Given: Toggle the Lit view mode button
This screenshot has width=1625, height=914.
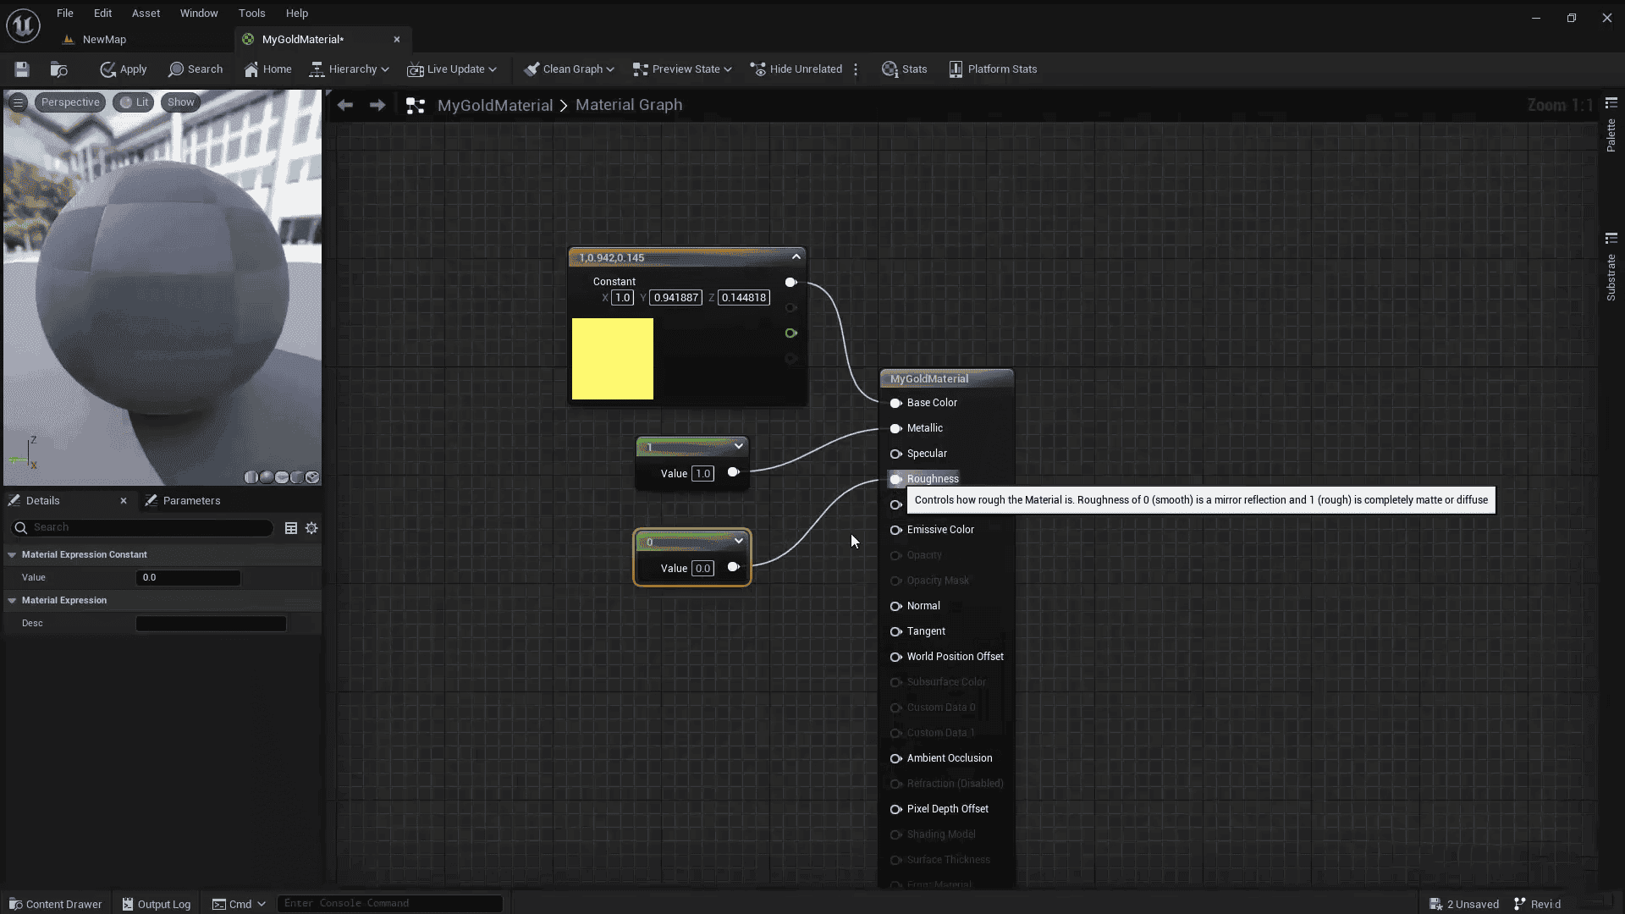Looking at the screenshot, I should tap(134, 102).
